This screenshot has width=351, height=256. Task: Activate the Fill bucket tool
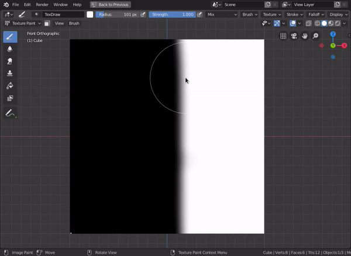coord(10,86)
